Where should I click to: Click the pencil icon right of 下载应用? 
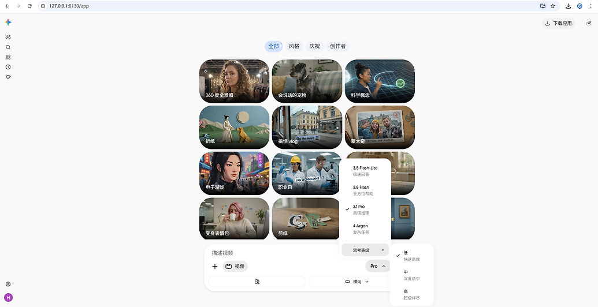click(588, 23)
